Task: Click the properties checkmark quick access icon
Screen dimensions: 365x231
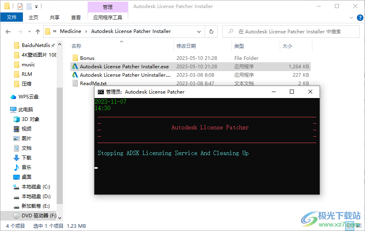Action: [20, 6]
